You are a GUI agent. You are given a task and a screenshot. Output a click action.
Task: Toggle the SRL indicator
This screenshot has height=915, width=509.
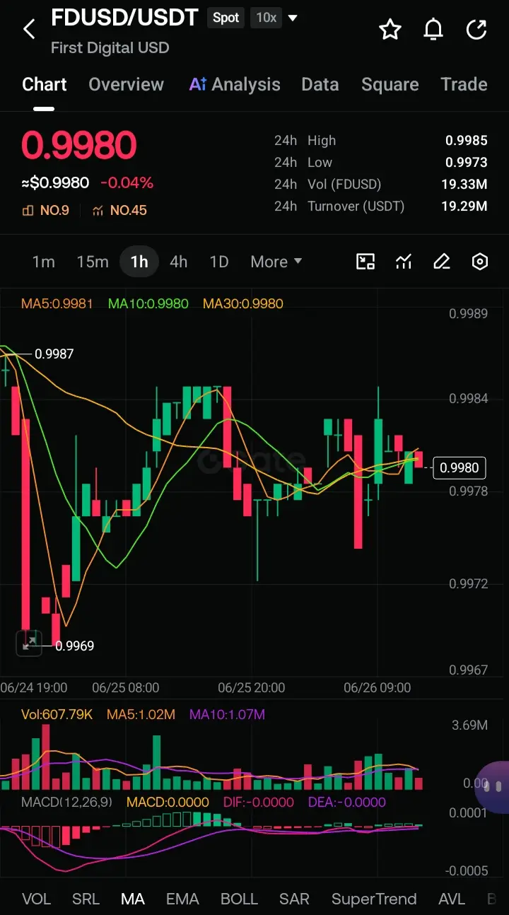point(86,899)
